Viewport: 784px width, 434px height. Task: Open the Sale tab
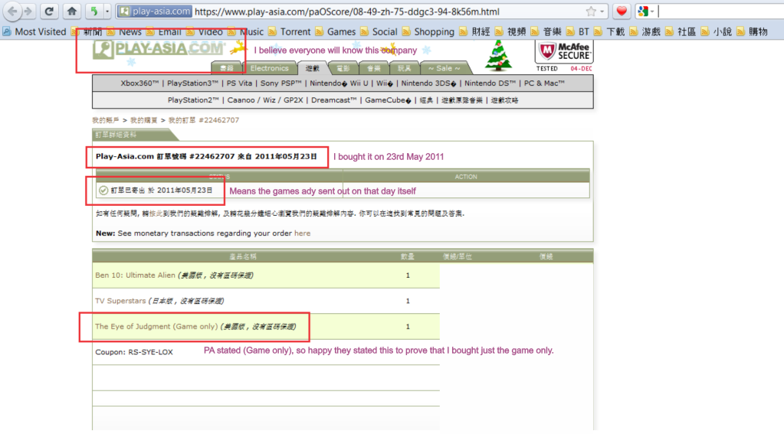pyautogui.click(x=444, y=68)
